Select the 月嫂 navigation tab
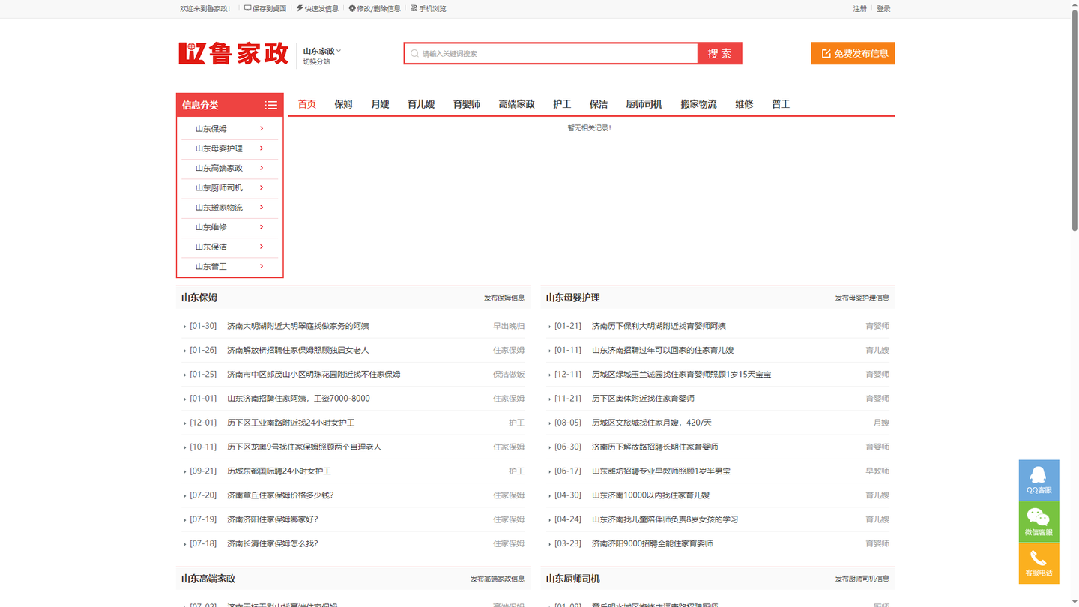 pos(380,104)
